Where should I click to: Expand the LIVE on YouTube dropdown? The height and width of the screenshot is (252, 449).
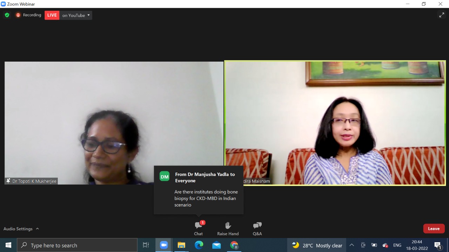coord(88,15)
